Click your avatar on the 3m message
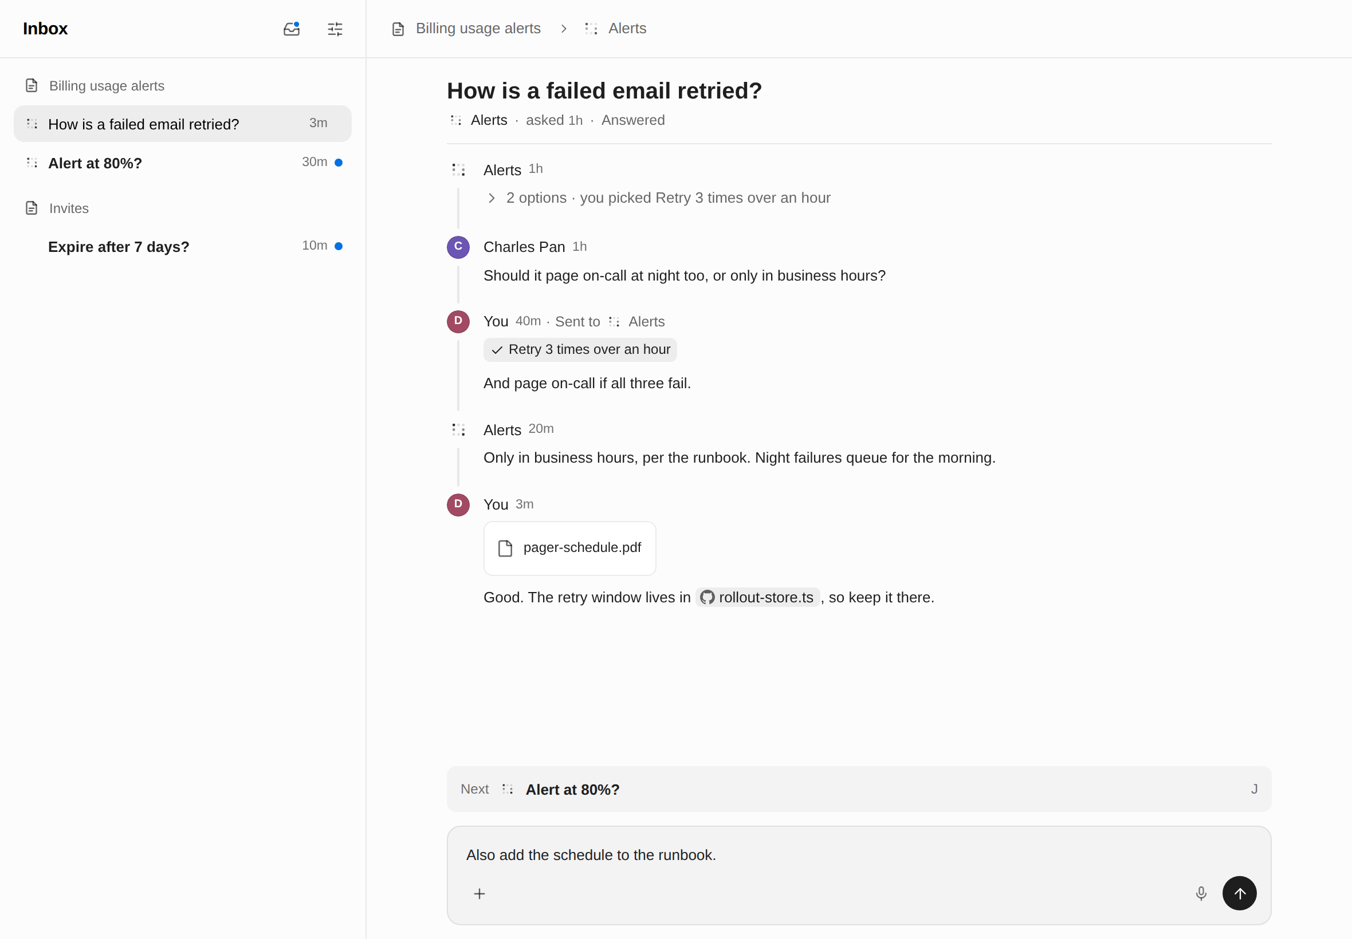This screenshot has height=939, width=1352. pos(458,505)
